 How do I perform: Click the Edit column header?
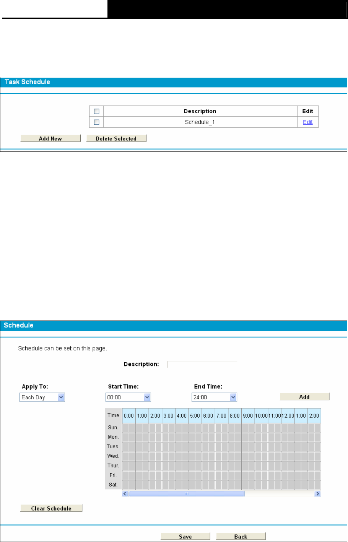tap(308, 111)
